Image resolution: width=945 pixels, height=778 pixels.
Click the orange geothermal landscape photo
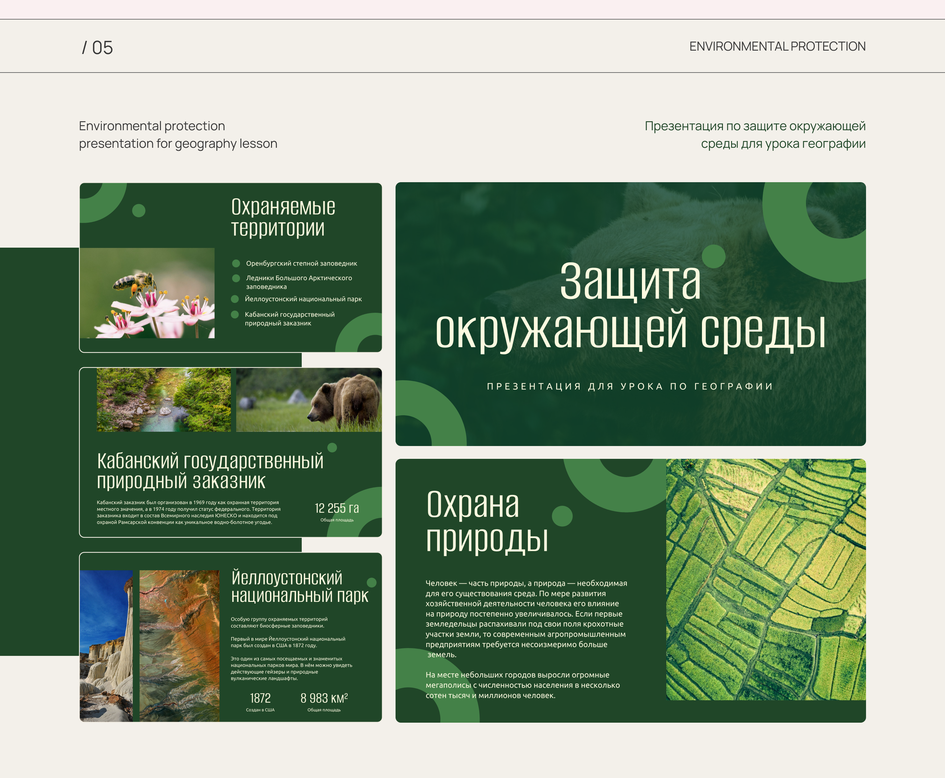click(179, 645)
